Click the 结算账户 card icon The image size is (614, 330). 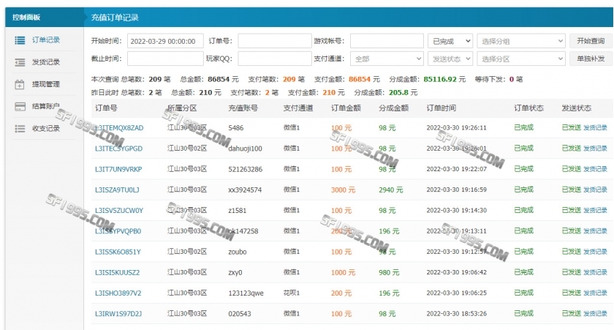tap(20, 106)
